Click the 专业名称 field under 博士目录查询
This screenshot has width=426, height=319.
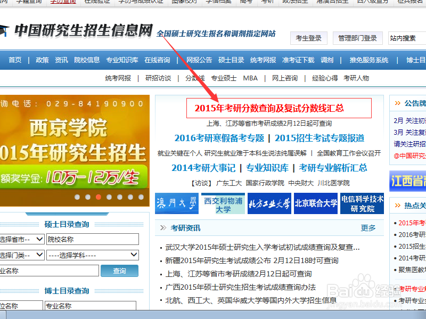(x=91, y=306)
